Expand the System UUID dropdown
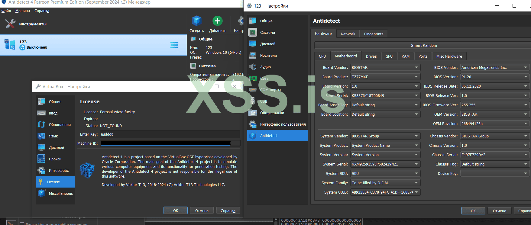Image resolution: width=531 pixels, height=225 pixels. point(385,192)
